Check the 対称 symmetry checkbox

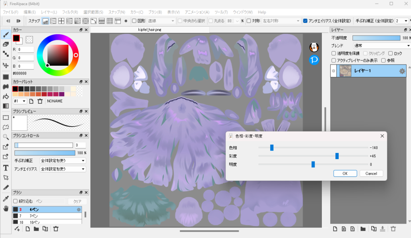(249, 21)
